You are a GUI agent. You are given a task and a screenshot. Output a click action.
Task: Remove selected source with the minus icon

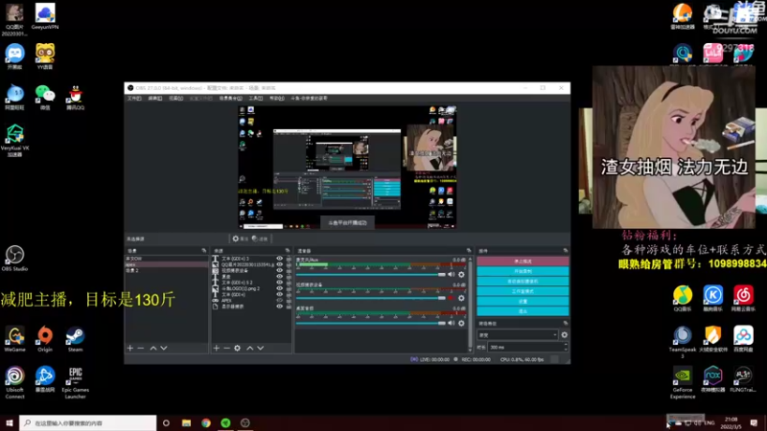(x=226, y=348)
